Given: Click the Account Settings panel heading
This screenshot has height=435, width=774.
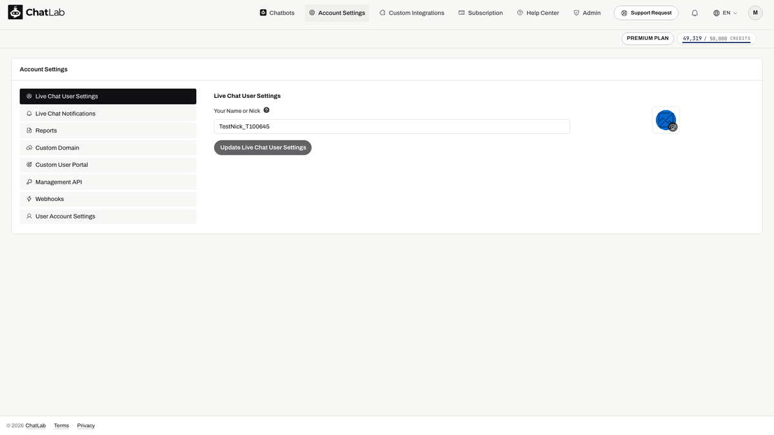Looking at the screenshot, I should [44, 69].
